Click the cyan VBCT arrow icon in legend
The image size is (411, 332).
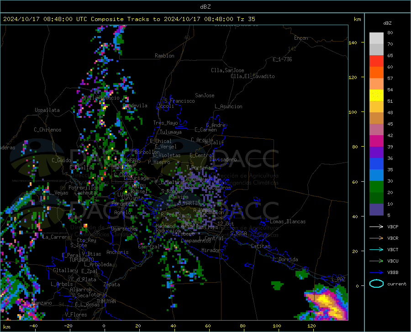click(x=376, y=249)
